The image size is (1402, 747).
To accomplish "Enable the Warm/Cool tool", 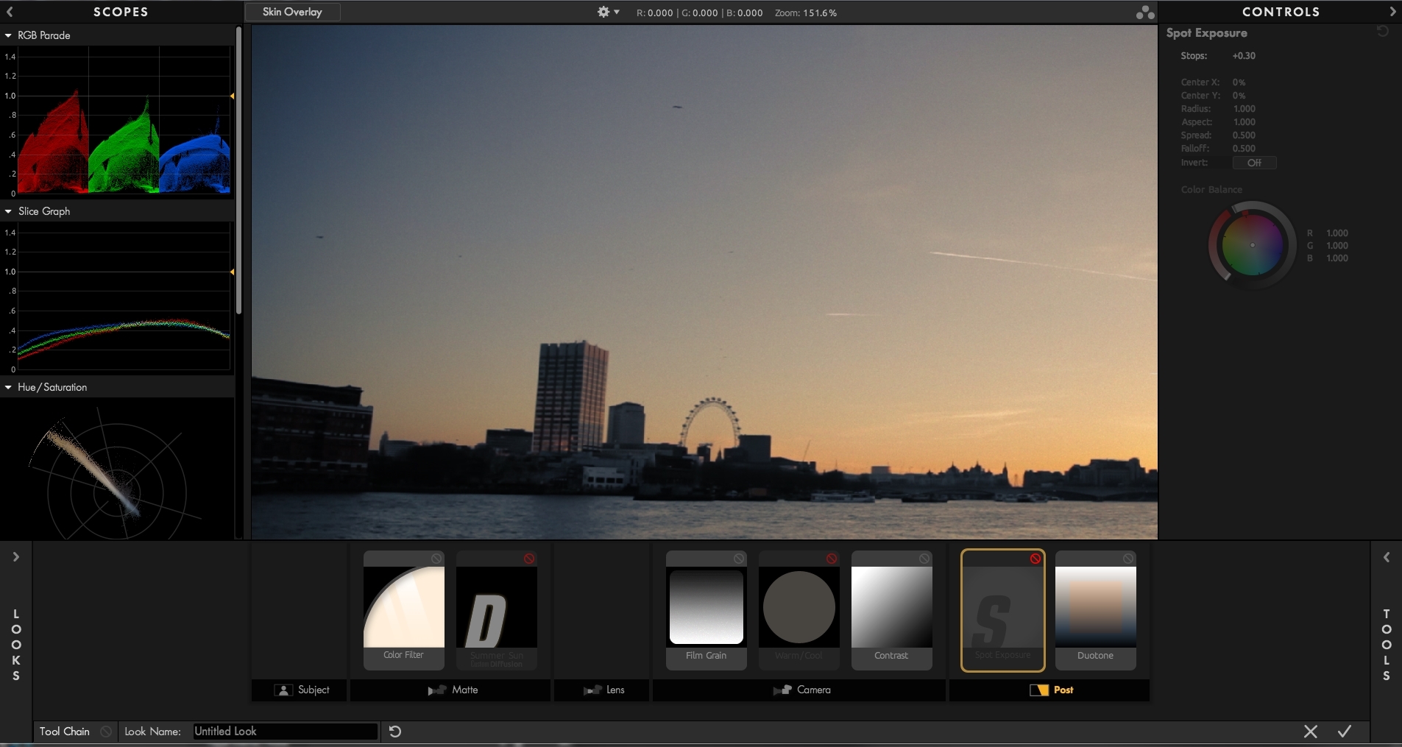I will [x=832, y=559].
